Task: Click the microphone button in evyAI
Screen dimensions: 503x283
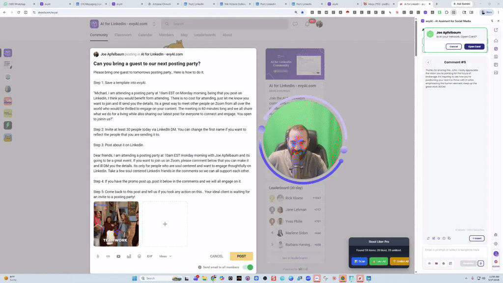Action: [x=480, y=263]
